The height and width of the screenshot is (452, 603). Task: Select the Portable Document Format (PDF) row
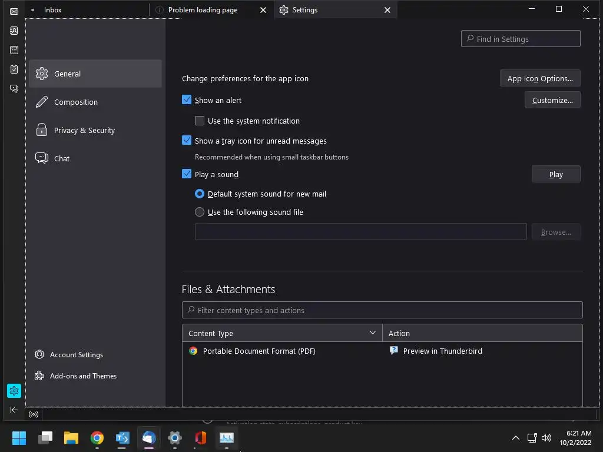click(x=382, y=351)
